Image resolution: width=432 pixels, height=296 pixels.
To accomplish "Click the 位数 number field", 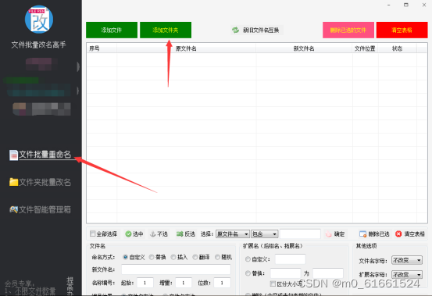I will point(222,283).
